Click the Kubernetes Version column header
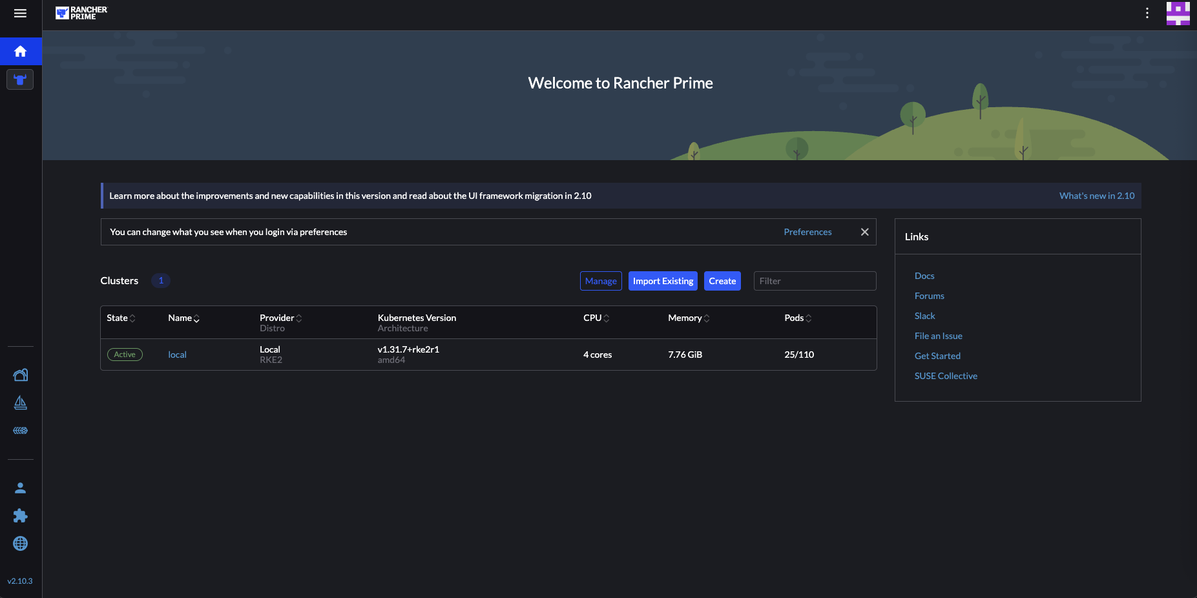Screen dimensions: 1197x598 [x=417, y=318]
